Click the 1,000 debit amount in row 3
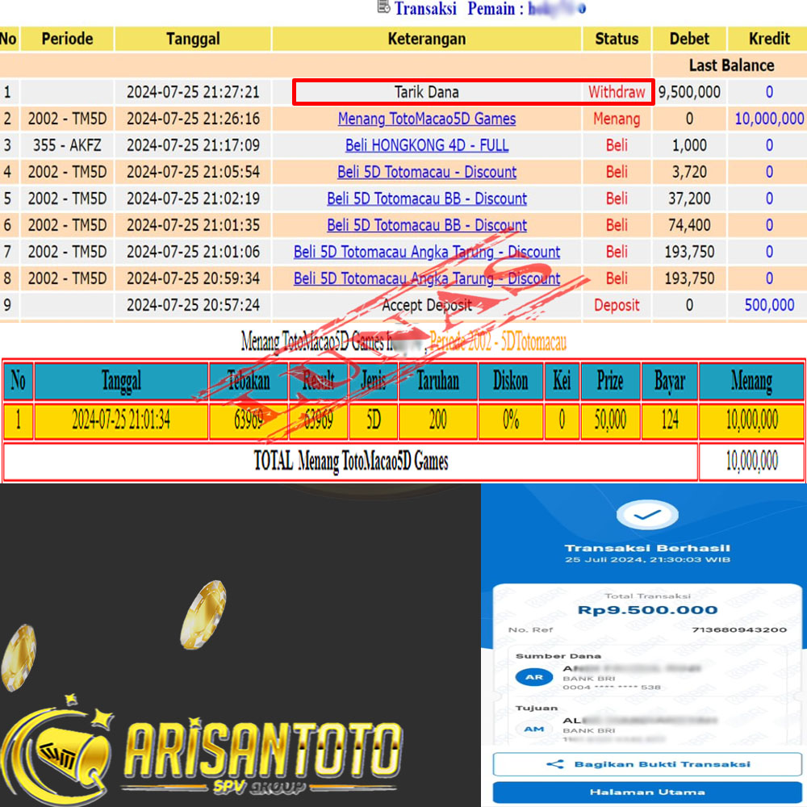This screenshot has height=807, width=807. click(x=689, y=145)
